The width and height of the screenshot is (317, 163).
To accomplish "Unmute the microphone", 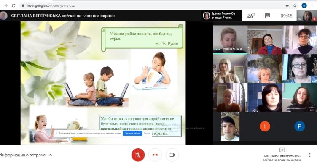I will [x=138, y=155].
